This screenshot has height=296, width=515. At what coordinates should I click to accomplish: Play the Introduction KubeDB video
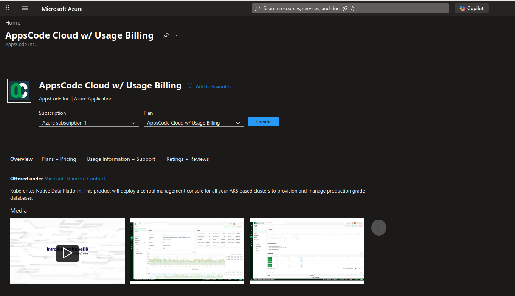click(67, 253)
